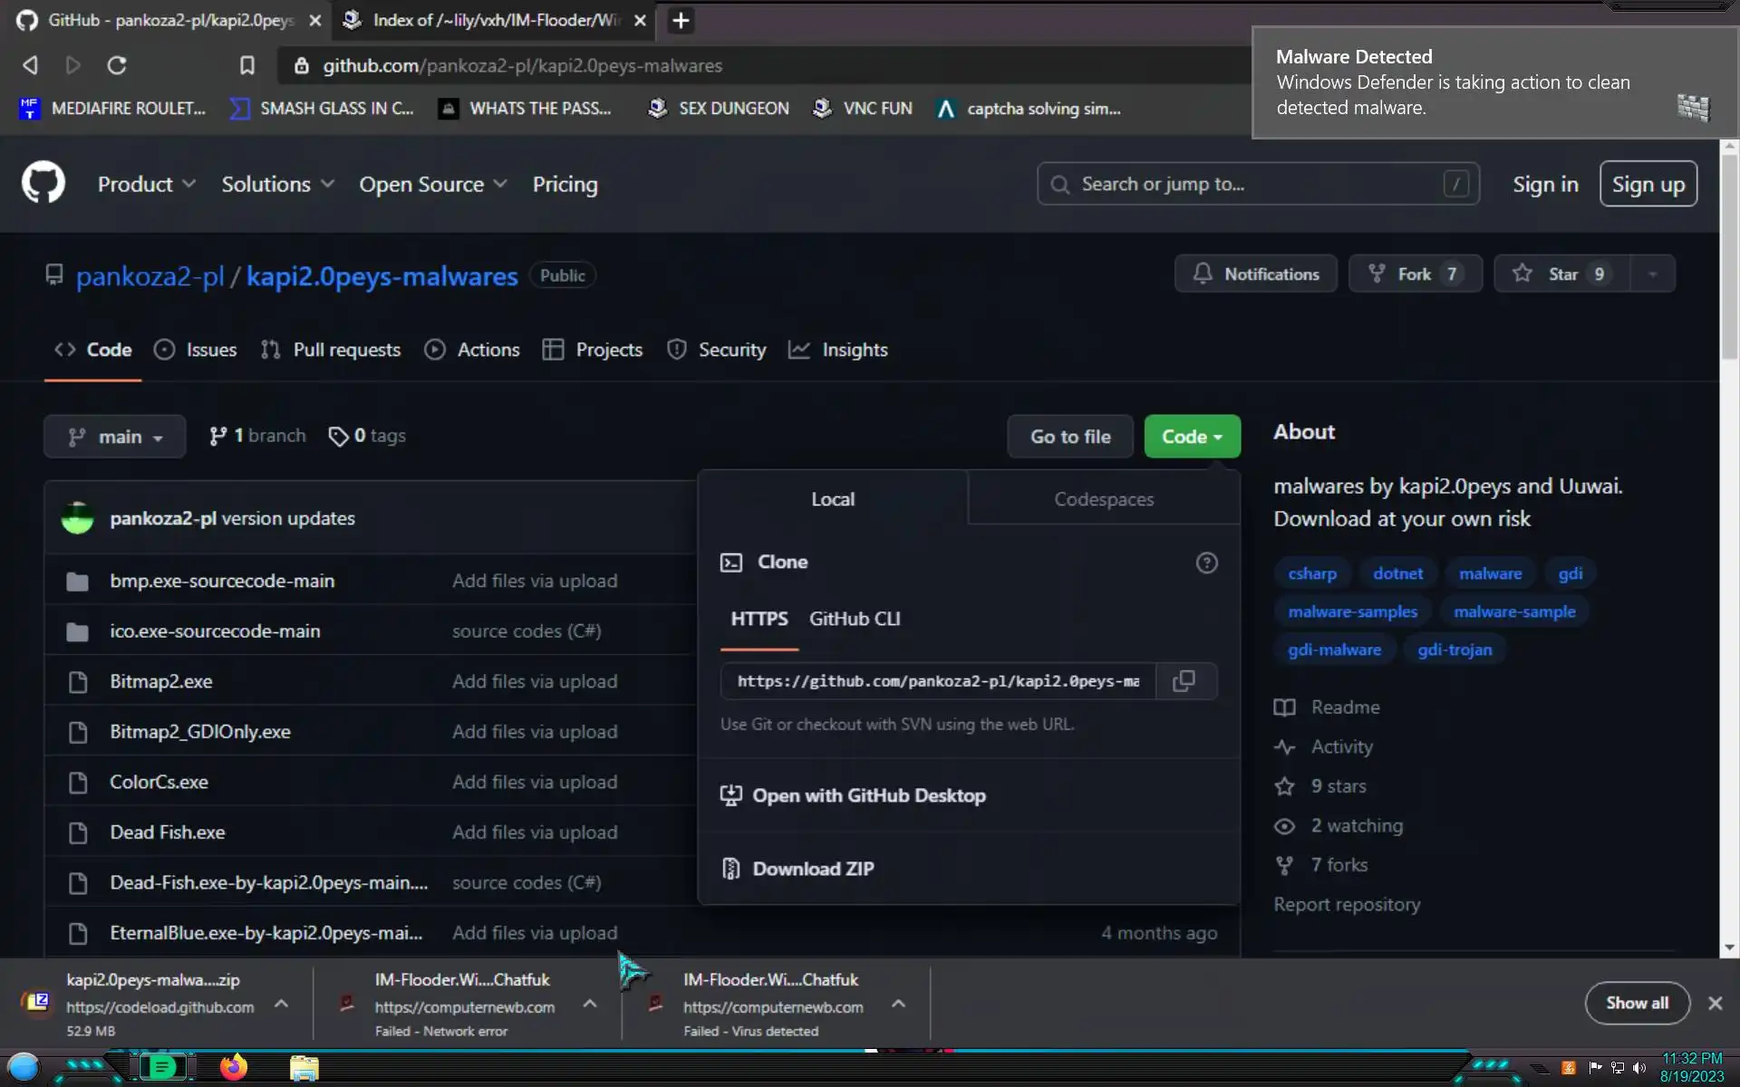
Task: Toggle Notifications for this repository
Action: click(x=1255, y=274)
